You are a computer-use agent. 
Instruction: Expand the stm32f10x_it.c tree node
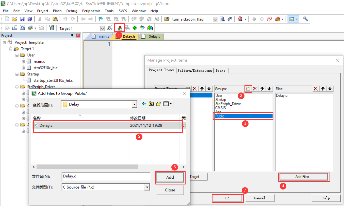pos(23,68)
